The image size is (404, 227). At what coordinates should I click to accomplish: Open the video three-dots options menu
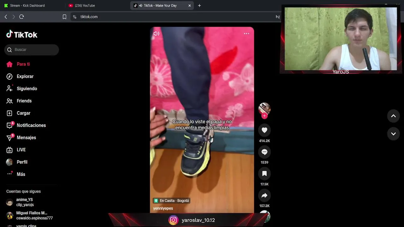pyautogui.click(x=247, y=33)
